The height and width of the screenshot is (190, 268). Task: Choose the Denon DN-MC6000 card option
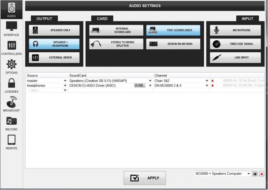click(x=173, y=44)
